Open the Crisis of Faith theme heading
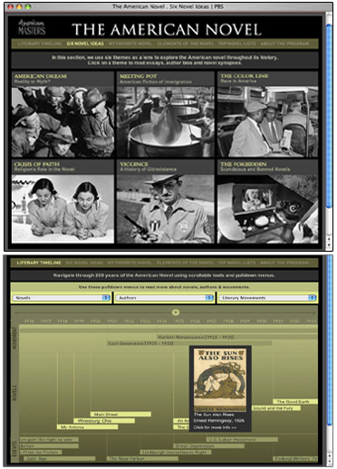 click(x=37, y=164)
